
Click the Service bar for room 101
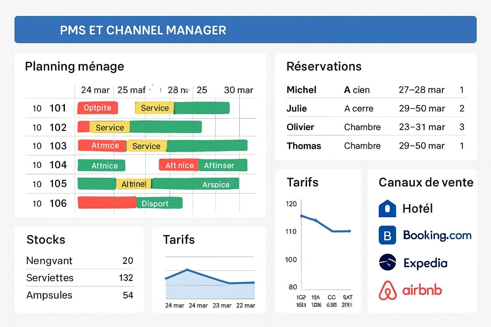(x=154, y=108)
